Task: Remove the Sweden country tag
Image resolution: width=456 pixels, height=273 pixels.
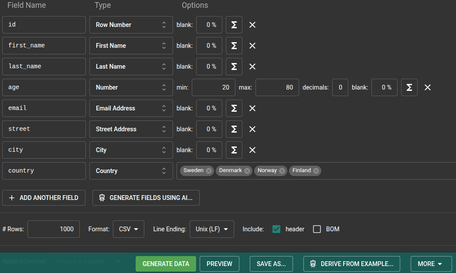Action: click(209, 171)
